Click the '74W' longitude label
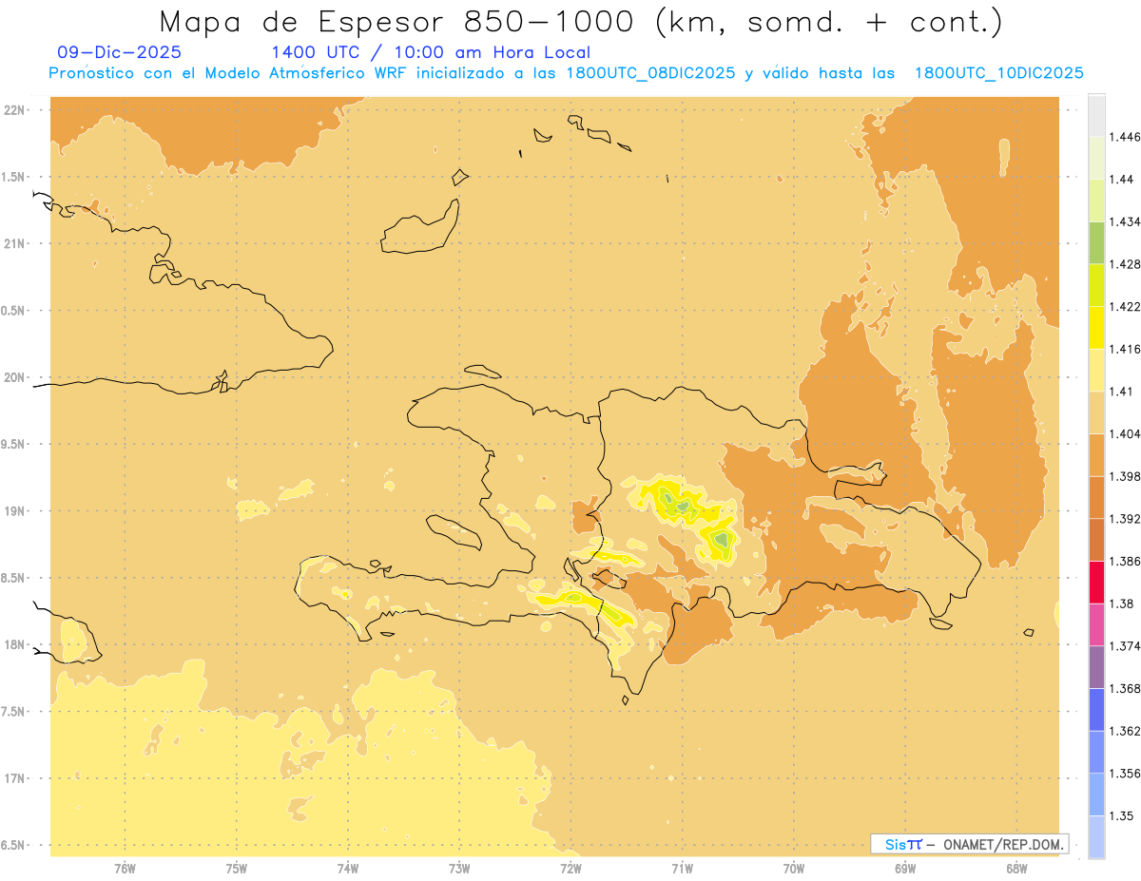 [348, 868]
